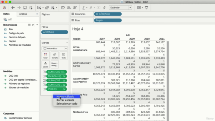Select the Valores de medidas measure
This screenshot has height=121, width=215.
[x=19, y=87]
